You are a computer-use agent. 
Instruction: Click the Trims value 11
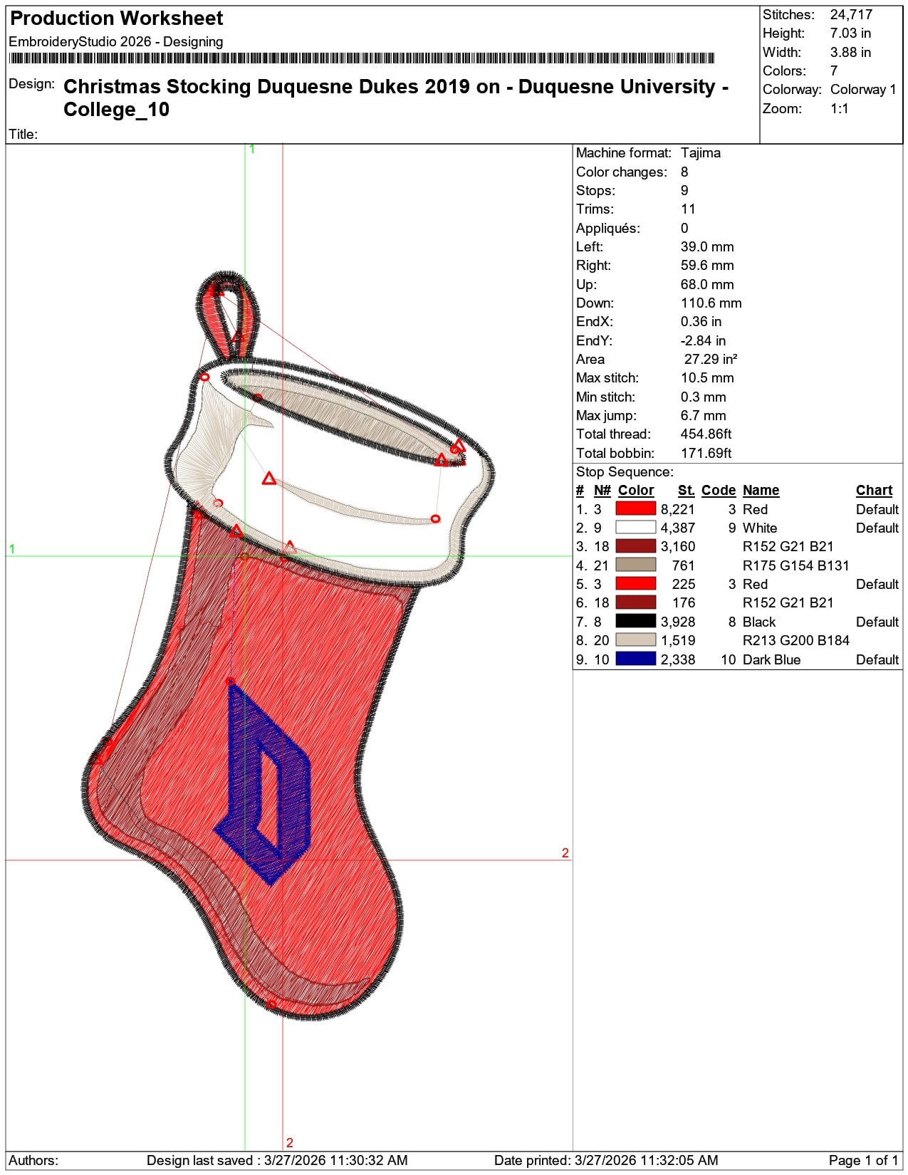[687, 209]
